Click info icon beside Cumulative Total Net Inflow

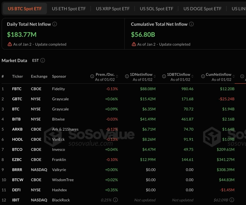coord(191,24)
